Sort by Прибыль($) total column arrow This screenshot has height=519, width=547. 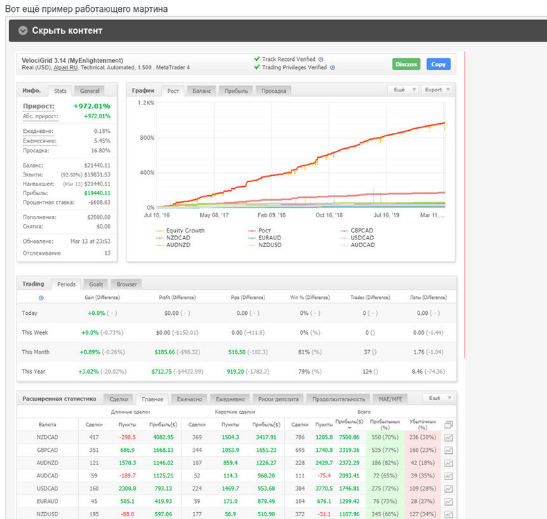click(x=349, y=428)
